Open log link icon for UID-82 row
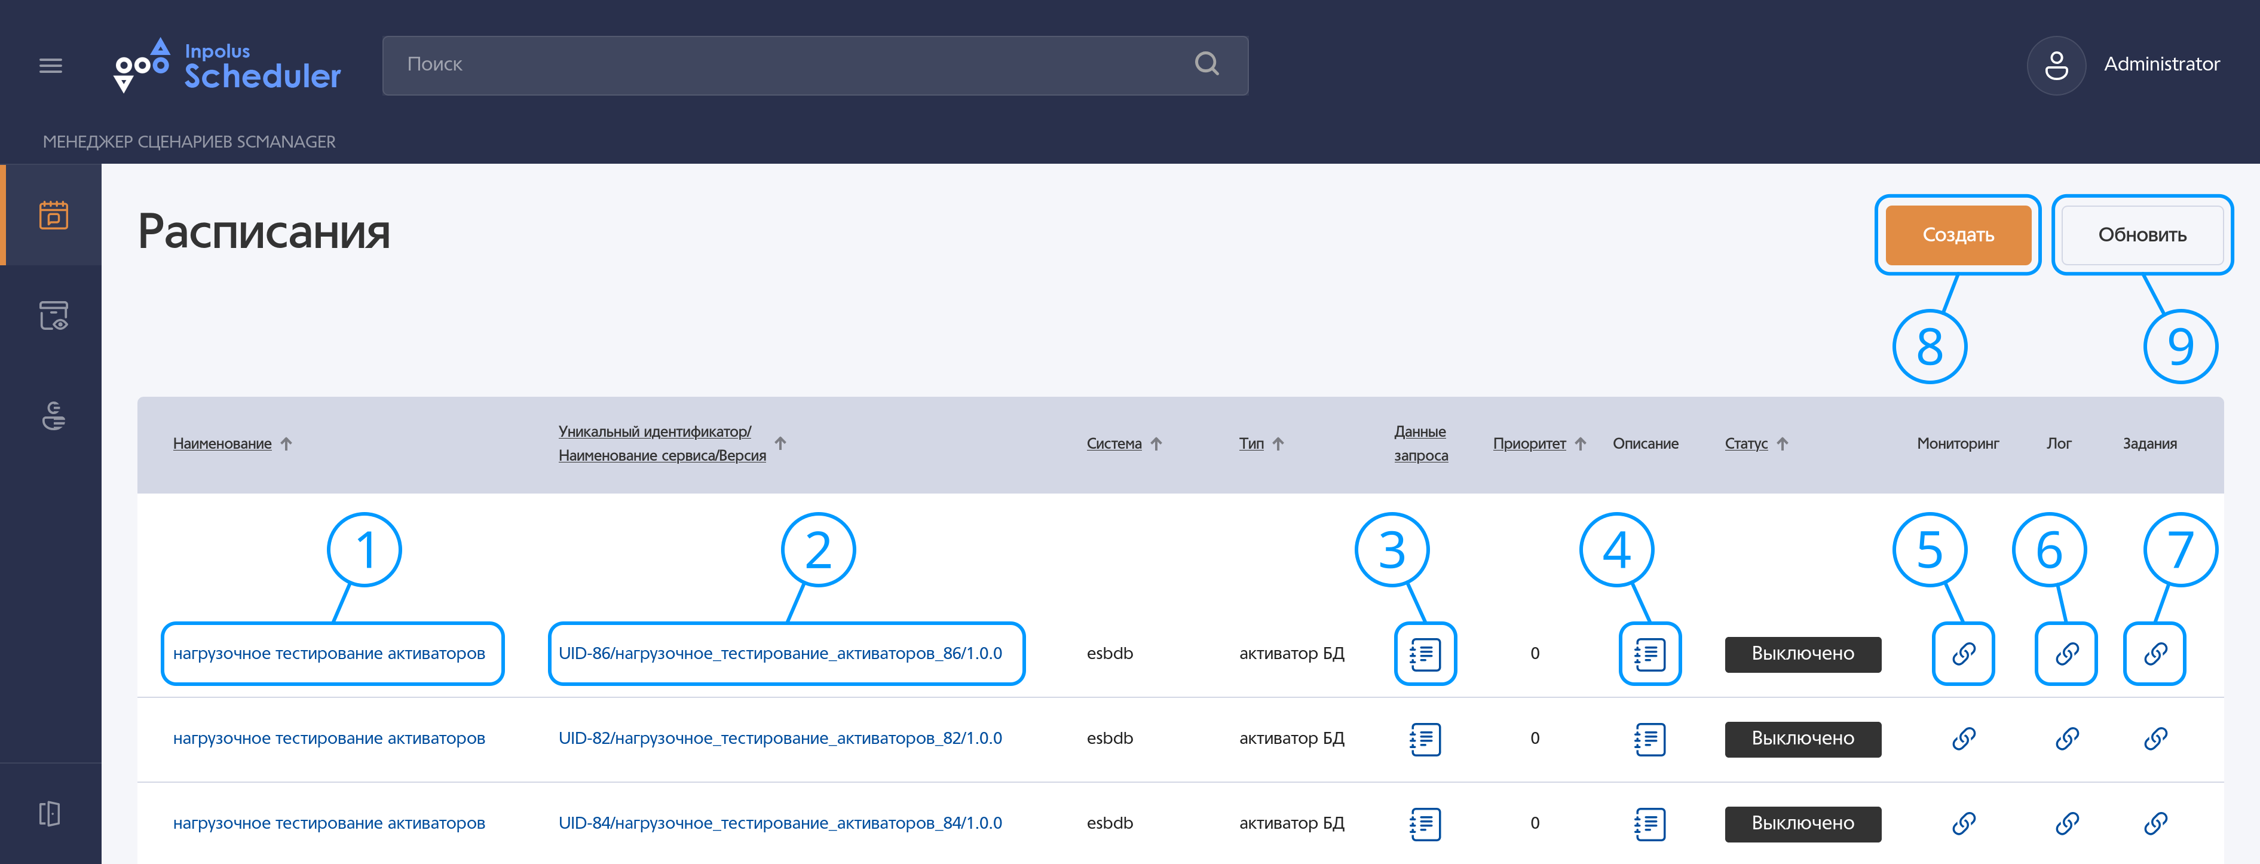Screen dimensions: 2260x864 2066,739
